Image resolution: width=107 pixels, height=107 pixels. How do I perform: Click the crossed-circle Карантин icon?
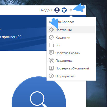51,37
